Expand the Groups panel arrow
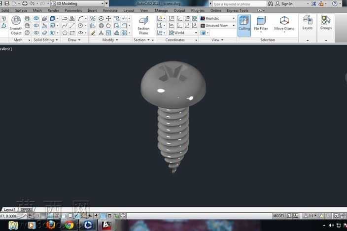 point(326,40)
